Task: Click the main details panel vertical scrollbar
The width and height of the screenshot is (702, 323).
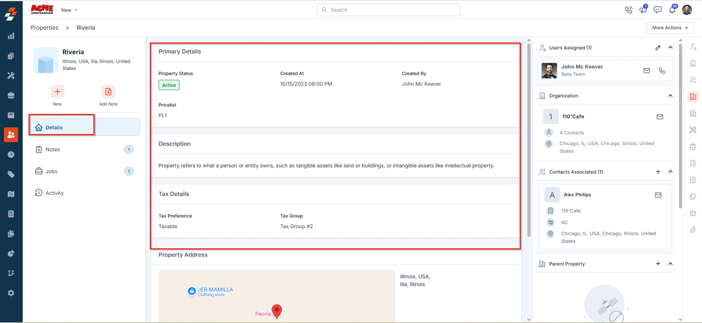Action: (x=529, y=141)
